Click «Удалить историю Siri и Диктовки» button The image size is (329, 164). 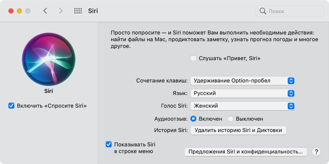click(238, 130)
